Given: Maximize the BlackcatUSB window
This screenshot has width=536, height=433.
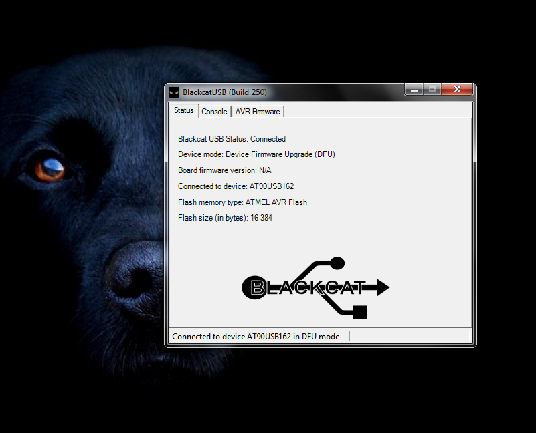Looking at the screenshot, I should tap(432, 89).
